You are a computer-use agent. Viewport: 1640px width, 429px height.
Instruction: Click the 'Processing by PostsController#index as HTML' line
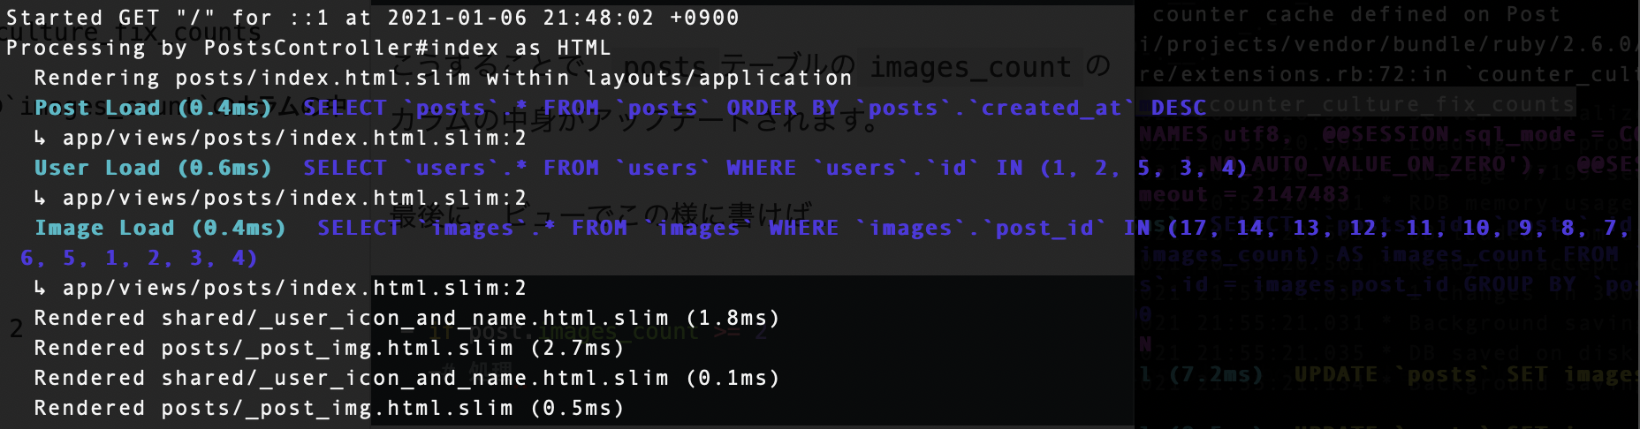point(308,48)
